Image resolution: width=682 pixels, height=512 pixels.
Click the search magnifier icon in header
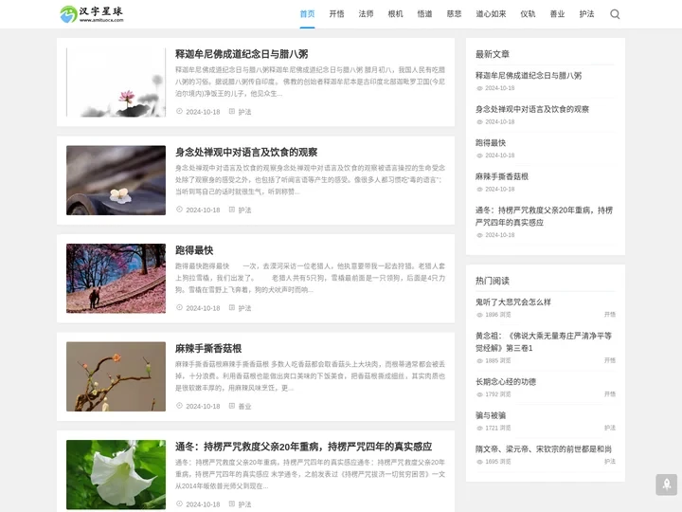point(615,14)
